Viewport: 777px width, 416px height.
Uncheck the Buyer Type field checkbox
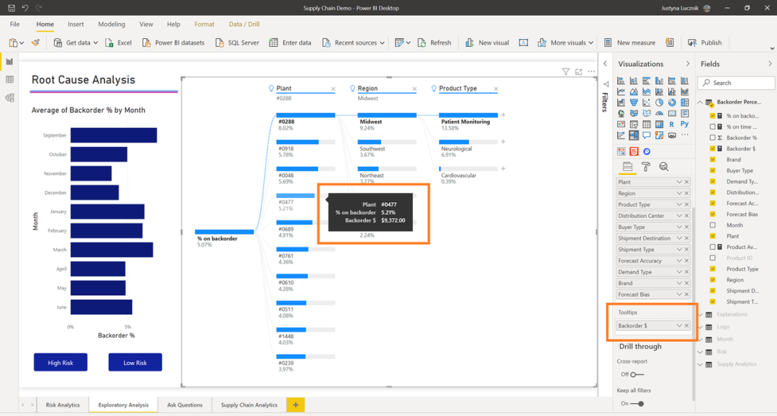point(712,171)
